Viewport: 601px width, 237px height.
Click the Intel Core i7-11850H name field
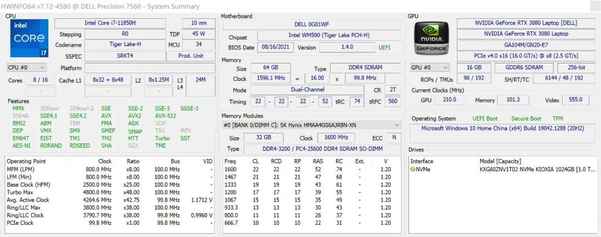110,23
